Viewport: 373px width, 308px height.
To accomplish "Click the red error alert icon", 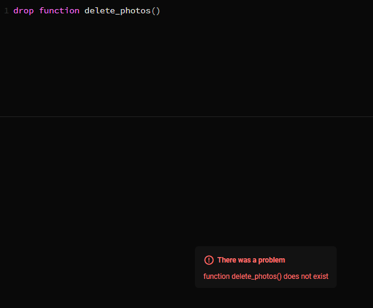I will 209,260.
